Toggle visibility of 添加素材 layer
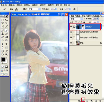Viewport: 104px width, 102px height. (x=71, y=27)
